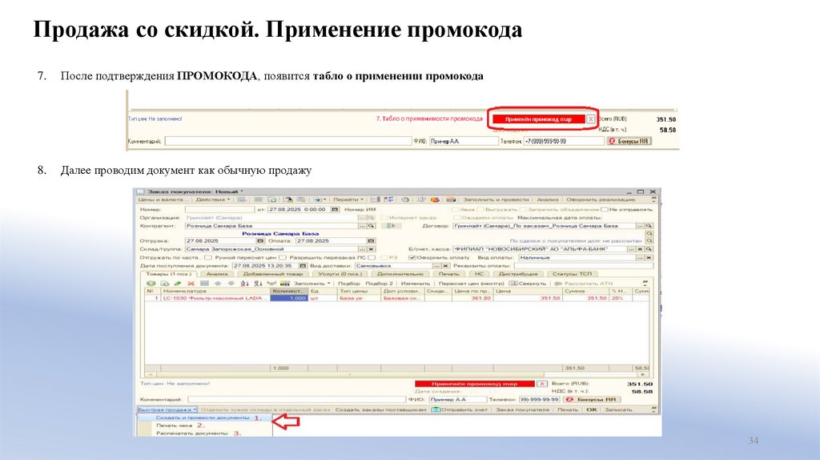
Task: Toggle the Авиа checkbox
Action: pyautogui.click(x=455, y=209)
